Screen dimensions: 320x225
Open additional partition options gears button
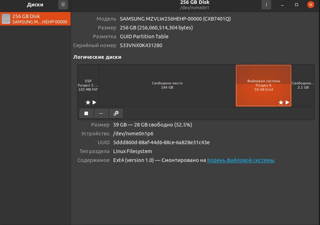[x=116, y=113]
